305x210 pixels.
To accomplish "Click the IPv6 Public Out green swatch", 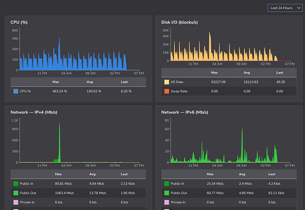I will (167, 193).
